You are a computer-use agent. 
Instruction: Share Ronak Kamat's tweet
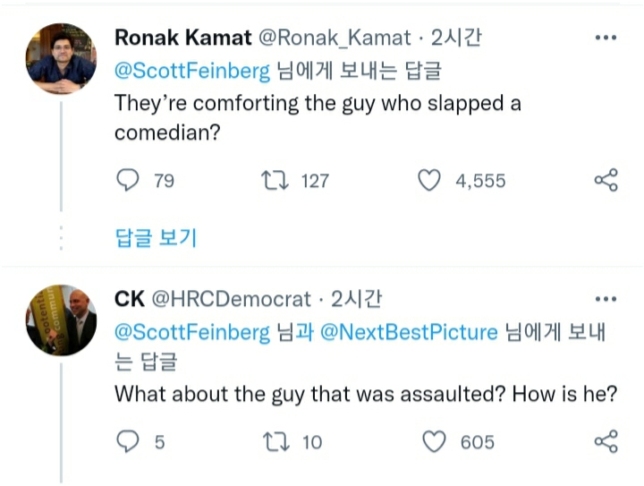(606, 181)
